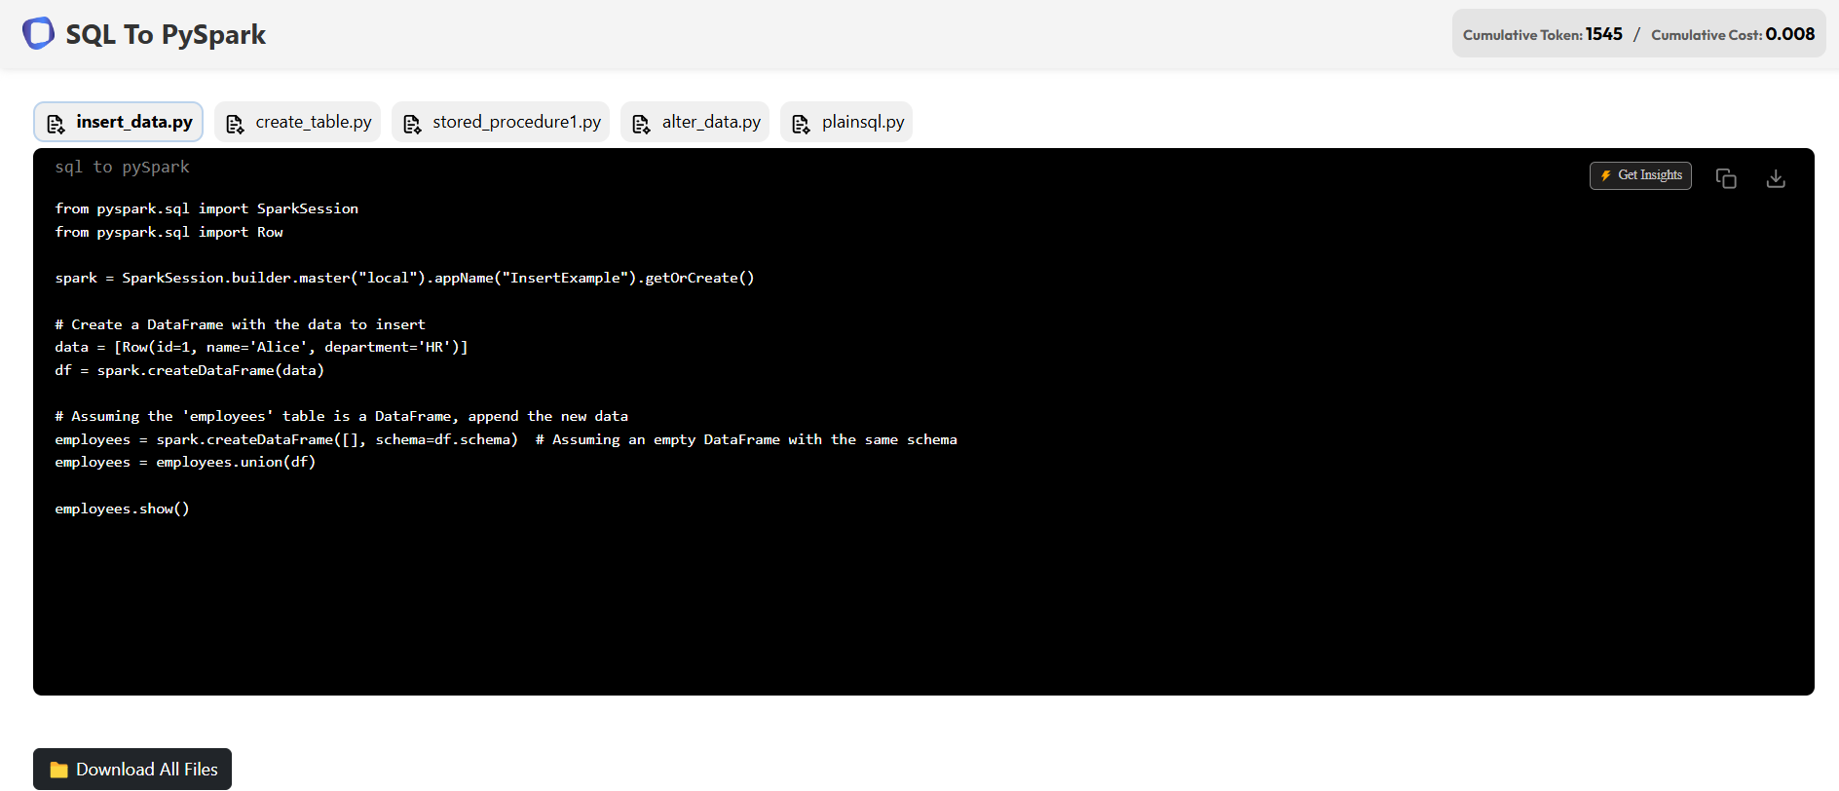
Task: Click the 'from pyspark.sql import SparkSession' line
Action: pyautogui.click(x=206, y=208)
